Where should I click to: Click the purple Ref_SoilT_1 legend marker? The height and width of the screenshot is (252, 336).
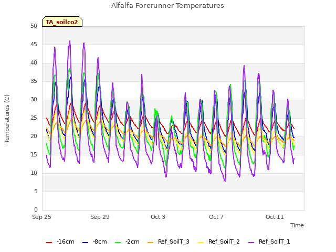251,243
